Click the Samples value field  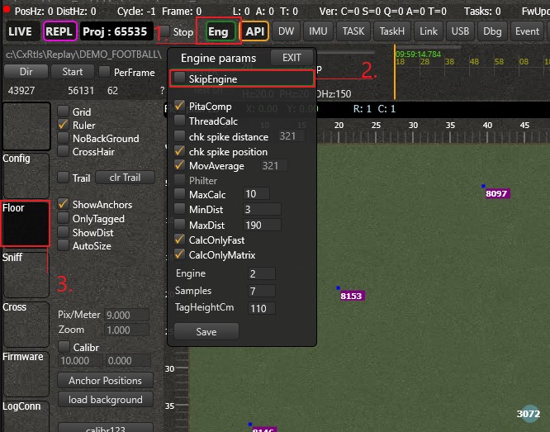pos(262,291)
